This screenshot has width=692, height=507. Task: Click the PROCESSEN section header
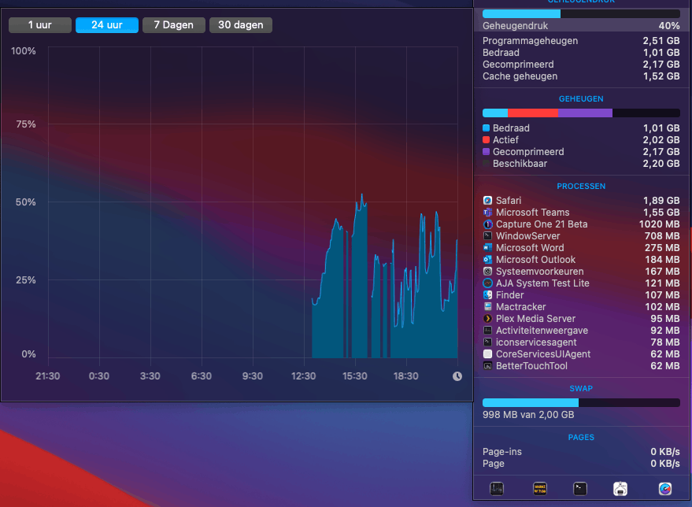581,187
